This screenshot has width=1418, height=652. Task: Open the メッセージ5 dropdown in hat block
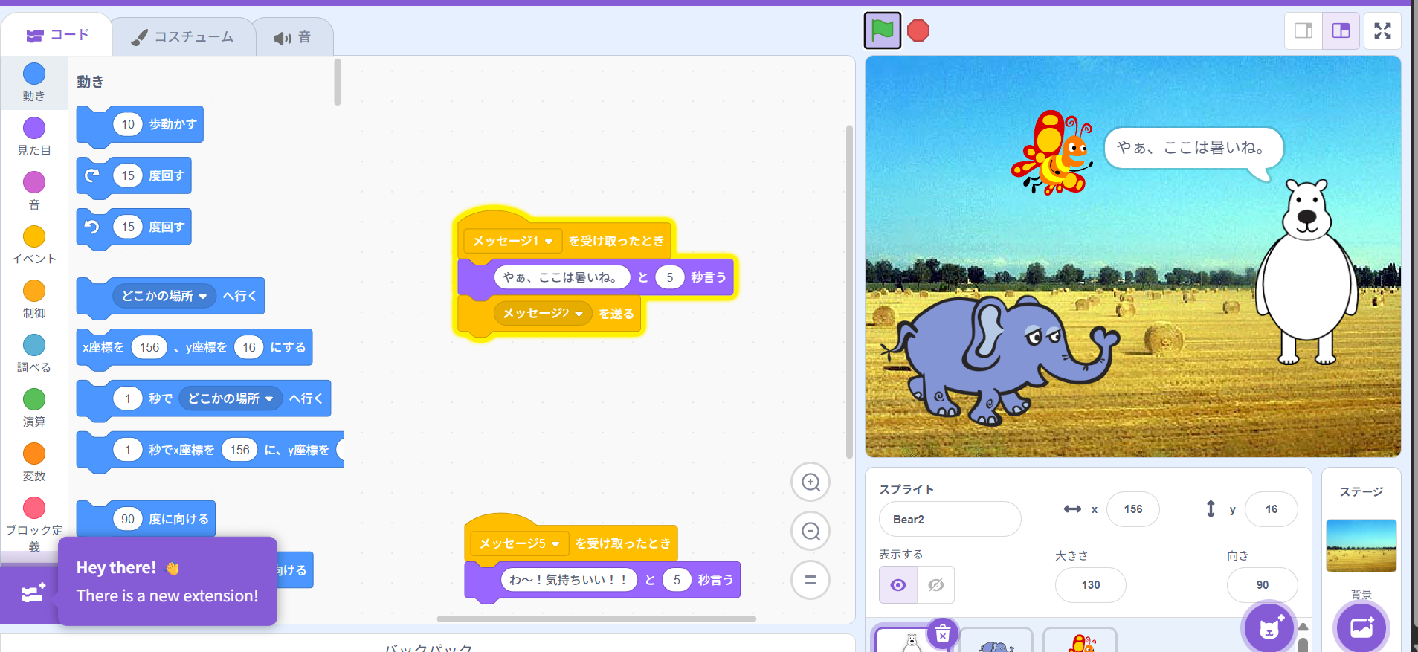coord(555,544)
